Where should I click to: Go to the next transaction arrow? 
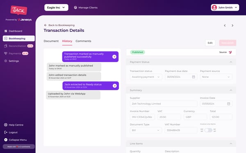tap(232, 25)
